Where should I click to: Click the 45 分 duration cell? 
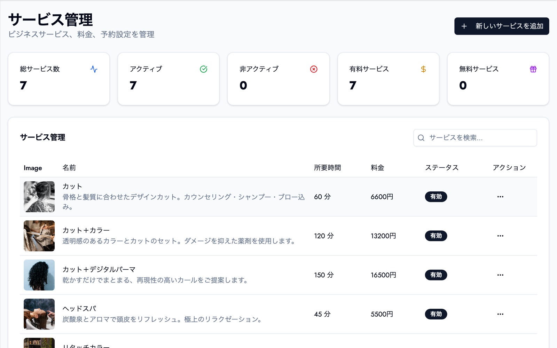[x=322, y=314]
